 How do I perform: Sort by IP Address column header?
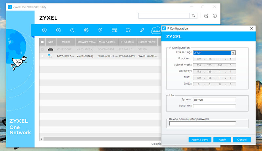(x=127, y=42)
